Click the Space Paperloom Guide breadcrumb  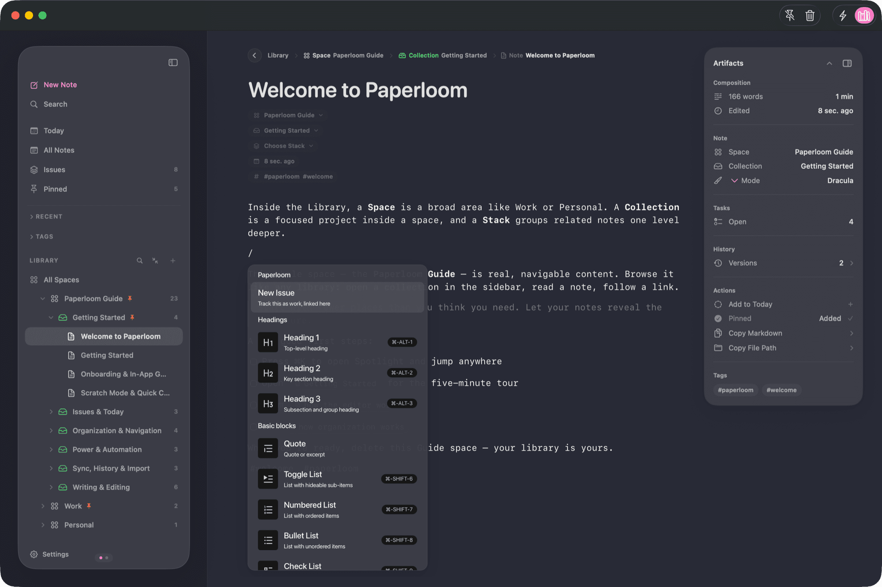tap(344, 56)
